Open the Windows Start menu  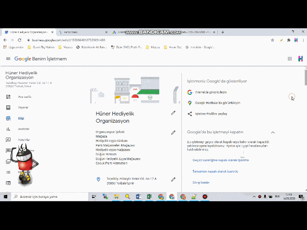(5, 197)
